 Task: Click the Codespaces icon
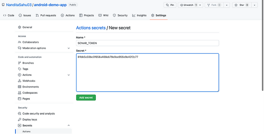pyautogui.click(x=19, y=93)
